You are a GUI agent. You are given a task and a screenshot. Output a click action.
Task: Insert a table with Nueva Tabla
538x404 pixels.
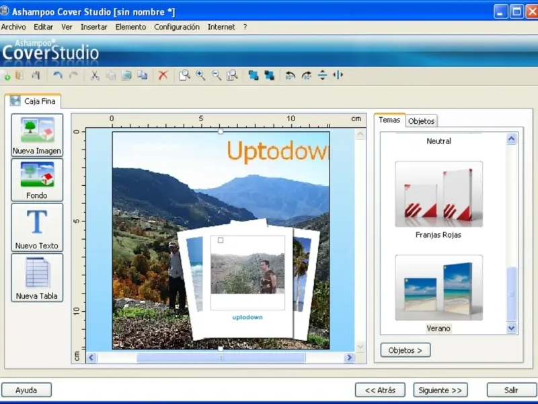37,277
